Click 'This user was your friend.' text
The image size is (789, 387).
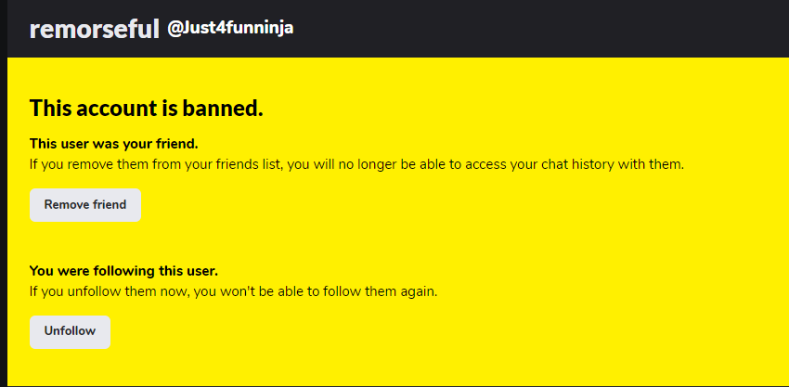coord(114,144)
